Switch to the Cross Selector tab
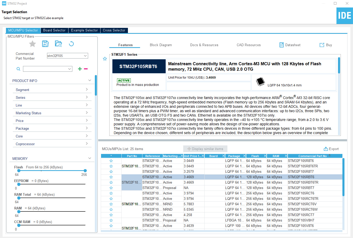Screen dimensions: 353x238 click(114, 30)
